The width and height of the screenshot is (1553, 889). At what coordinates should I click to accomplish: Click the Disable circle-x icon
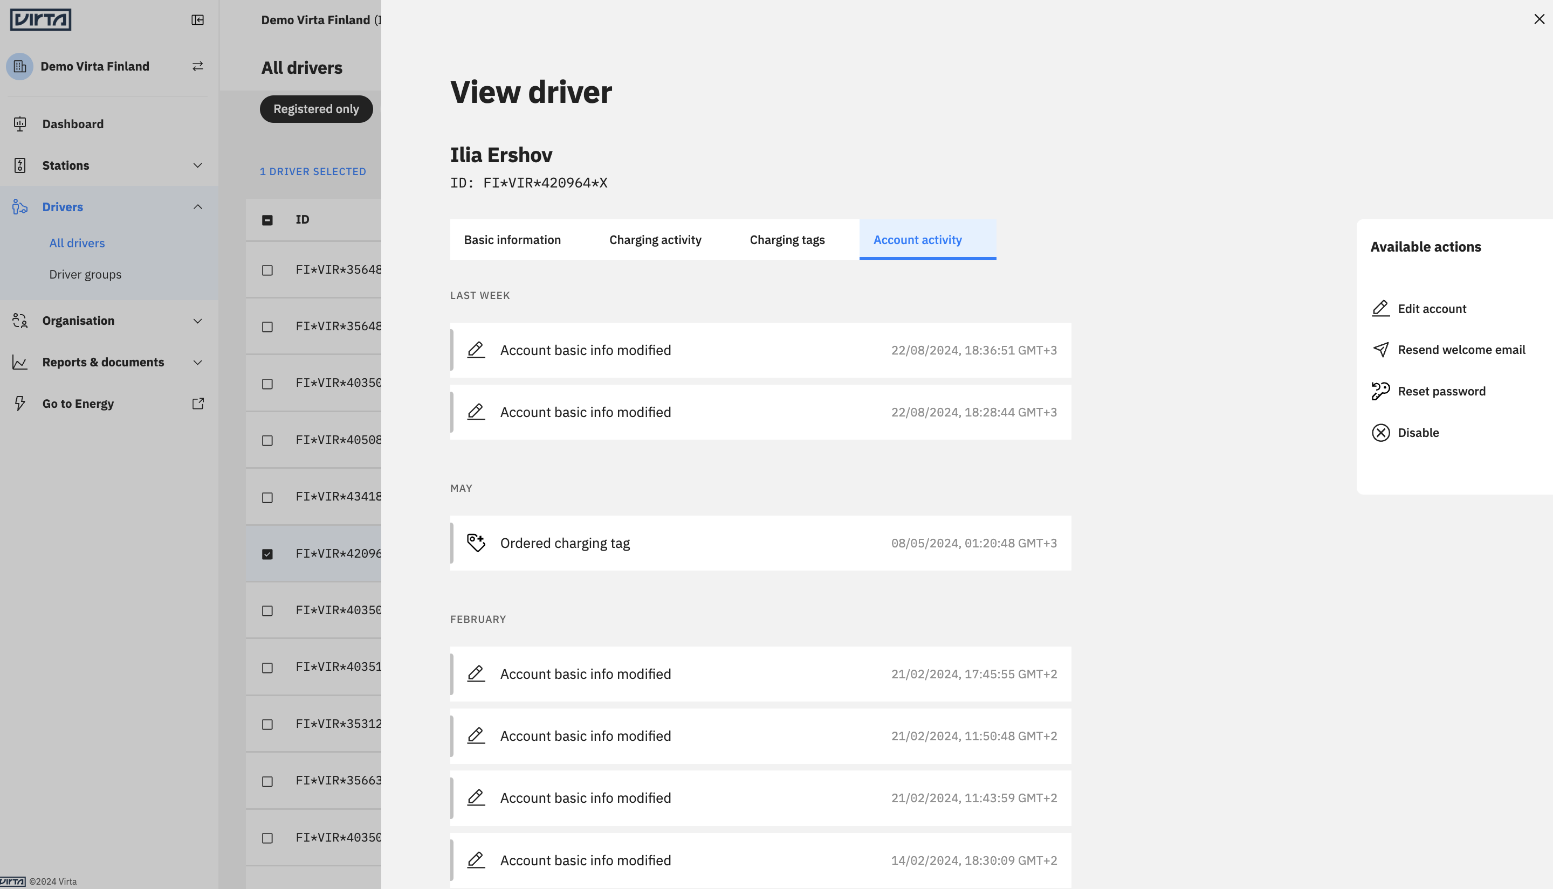[1381, 432]
